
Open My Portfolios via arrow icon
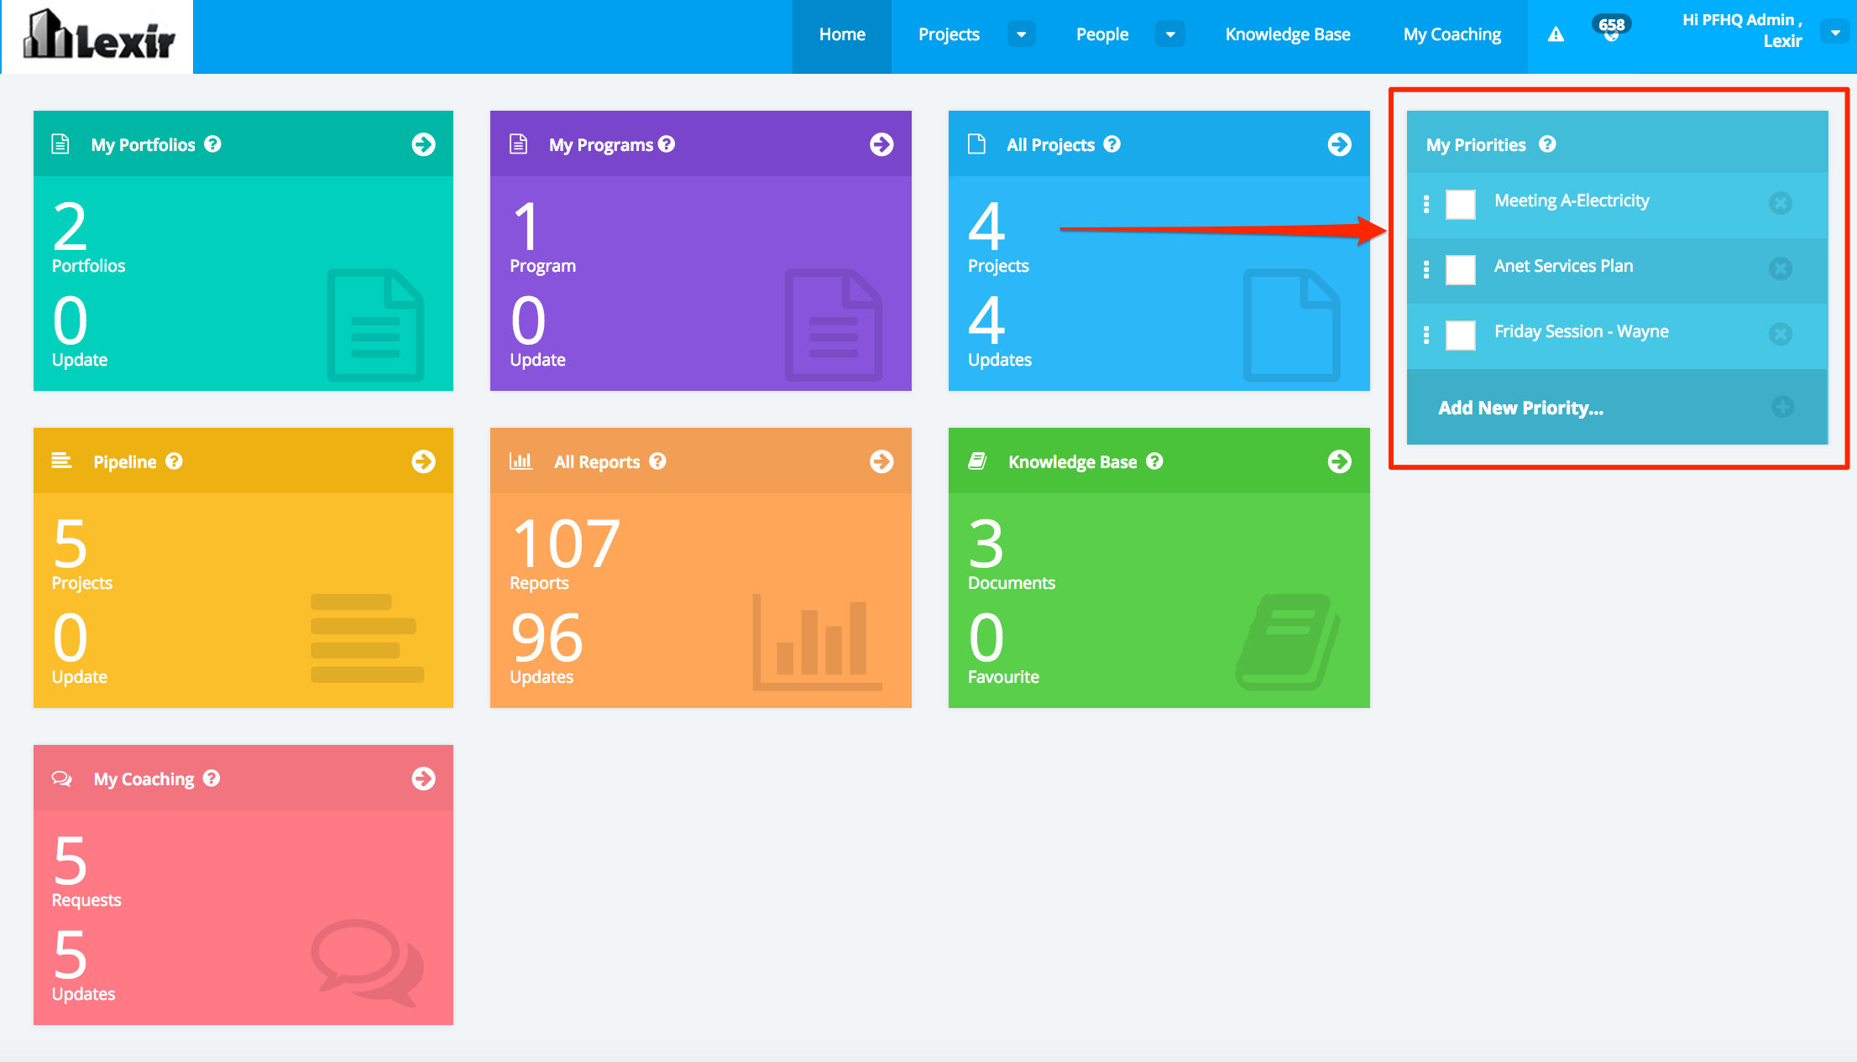click(423, 144)
